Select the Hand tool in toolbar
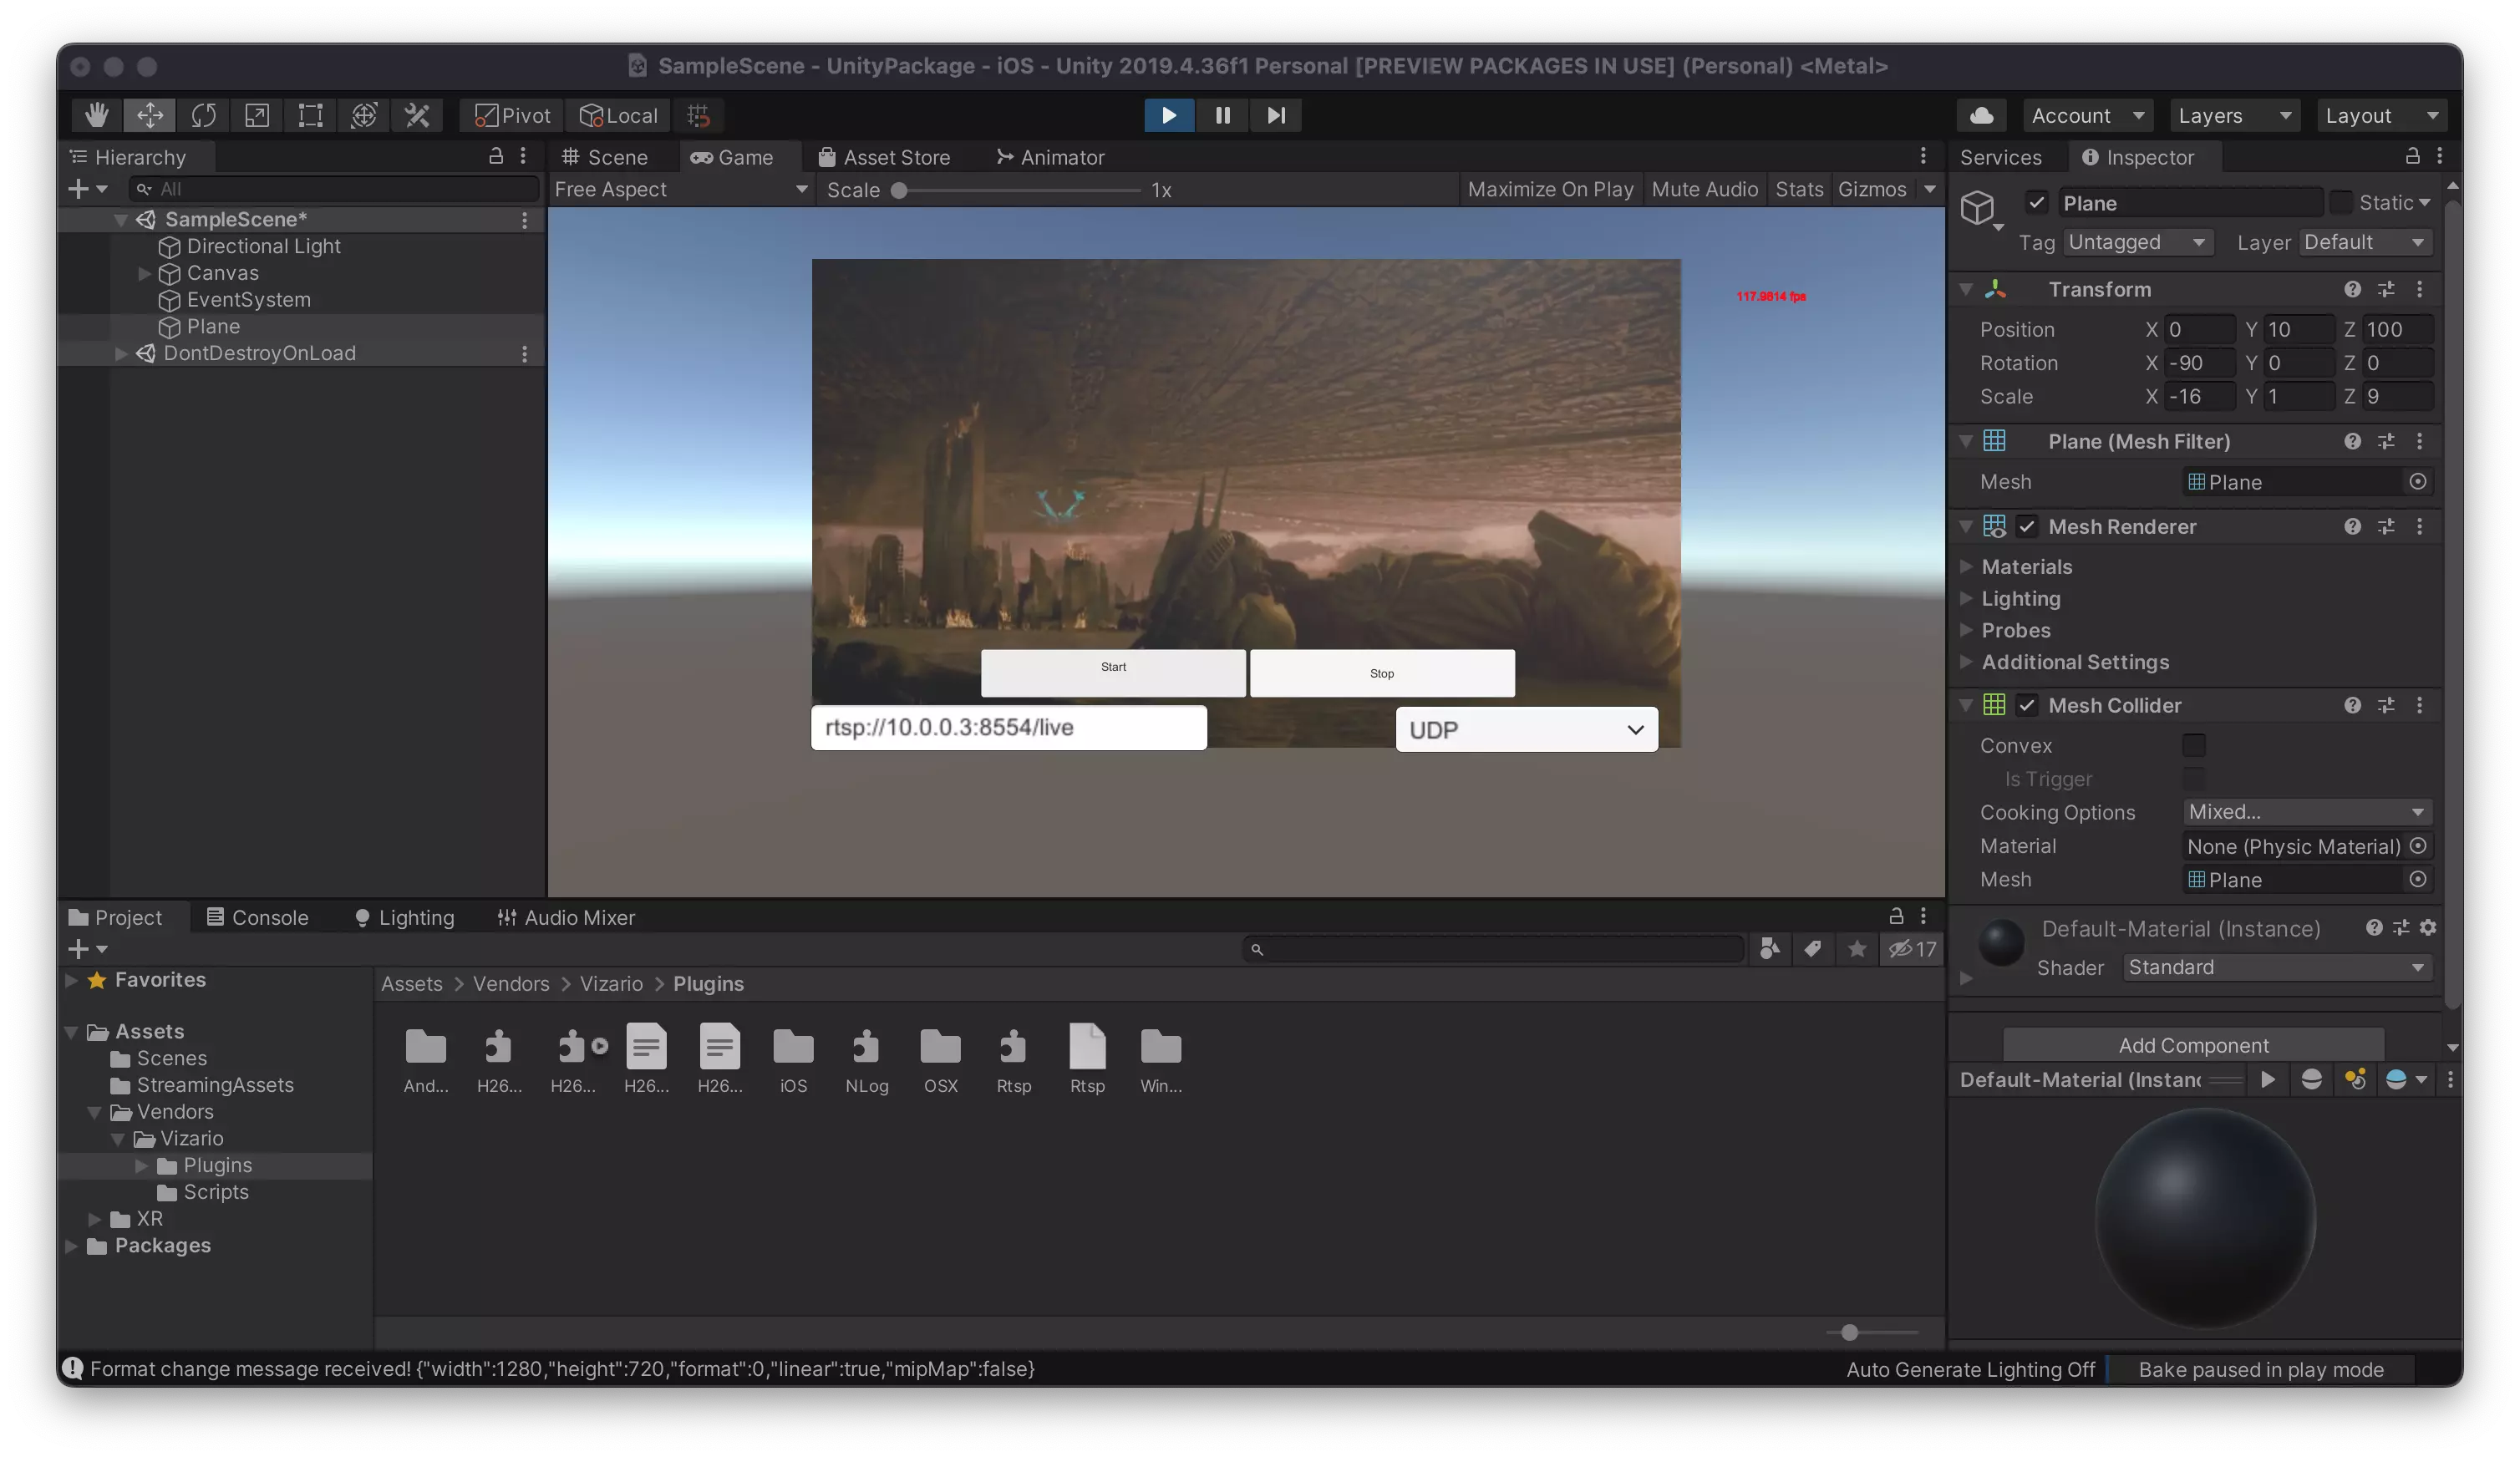The width and height of the screenshot is (2520, 1457). [x=96, y=115]
